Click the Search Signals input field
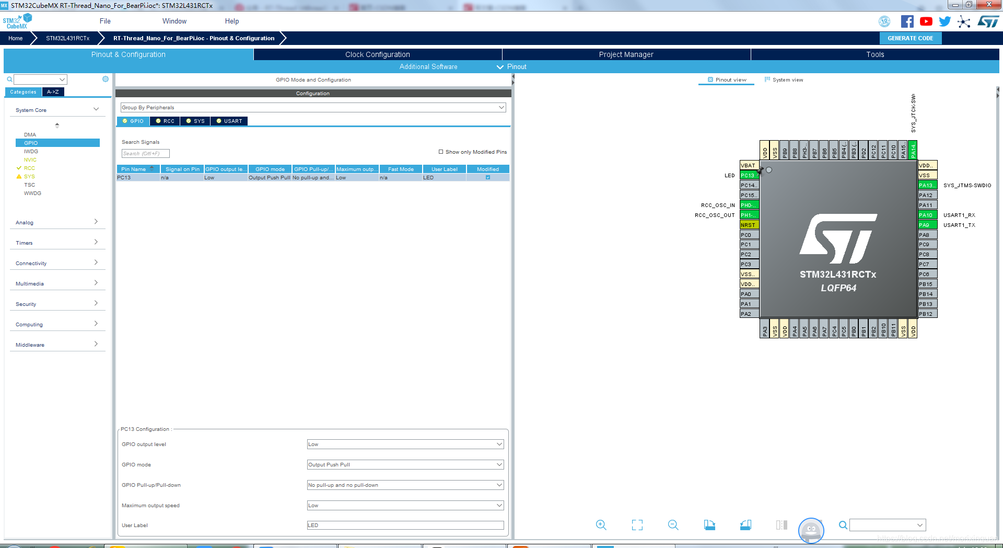 coord(146,153)
